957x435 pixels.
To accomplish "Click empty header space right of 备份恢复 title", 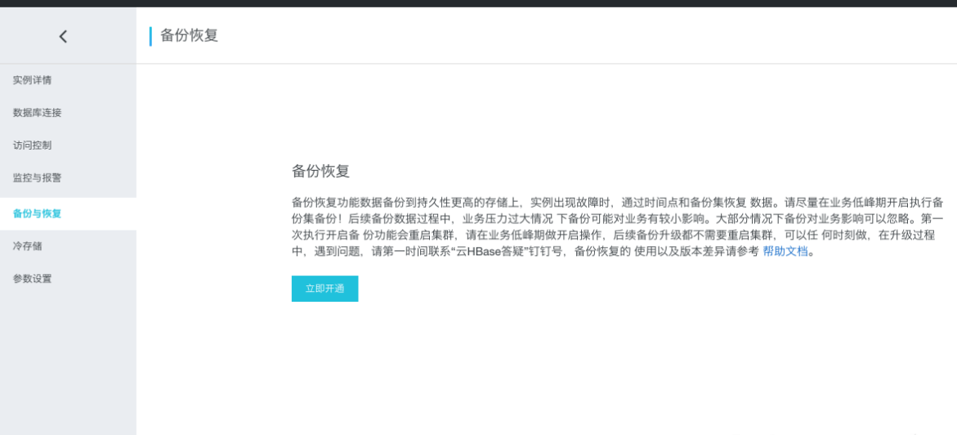I will pyautogui.click(x=572, y=36).
